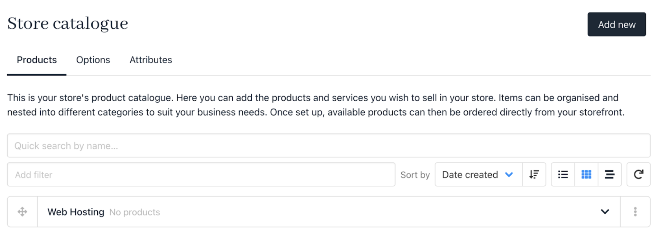The width and height of the screenshot is (652, 231).
Task: Select the blue grid view icon
Action: coord(586,175)
